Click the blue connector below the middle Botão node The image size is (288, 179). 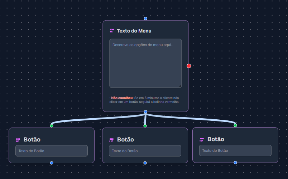pos(145,163)
